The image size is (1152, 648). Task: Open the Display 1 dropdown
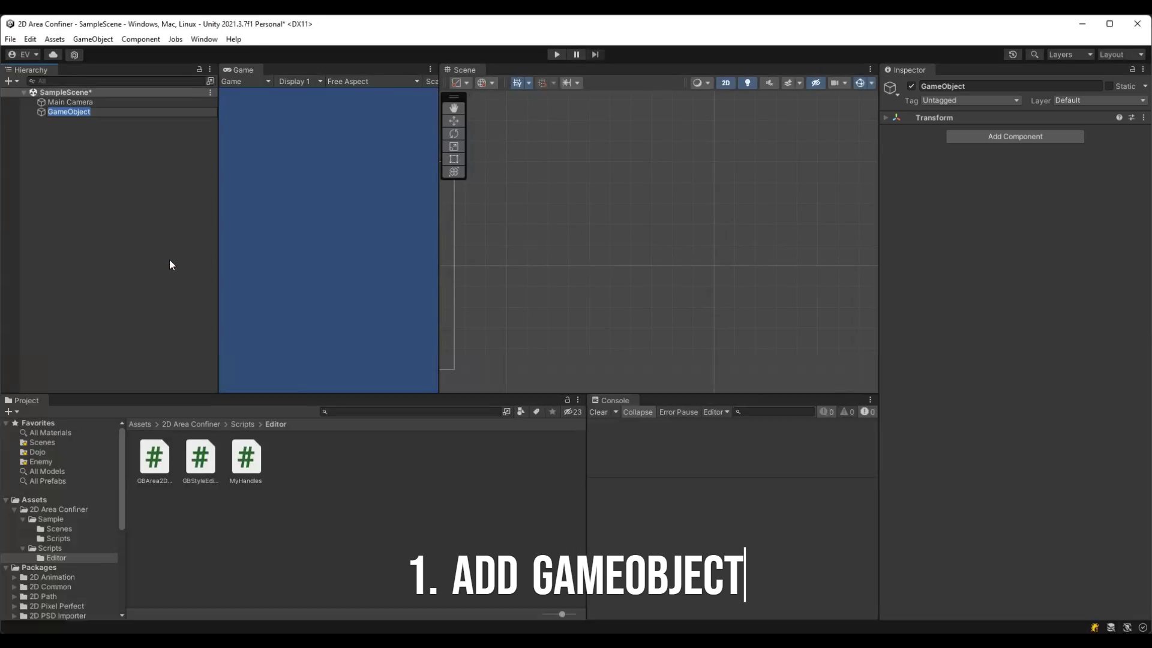point(300,81)
